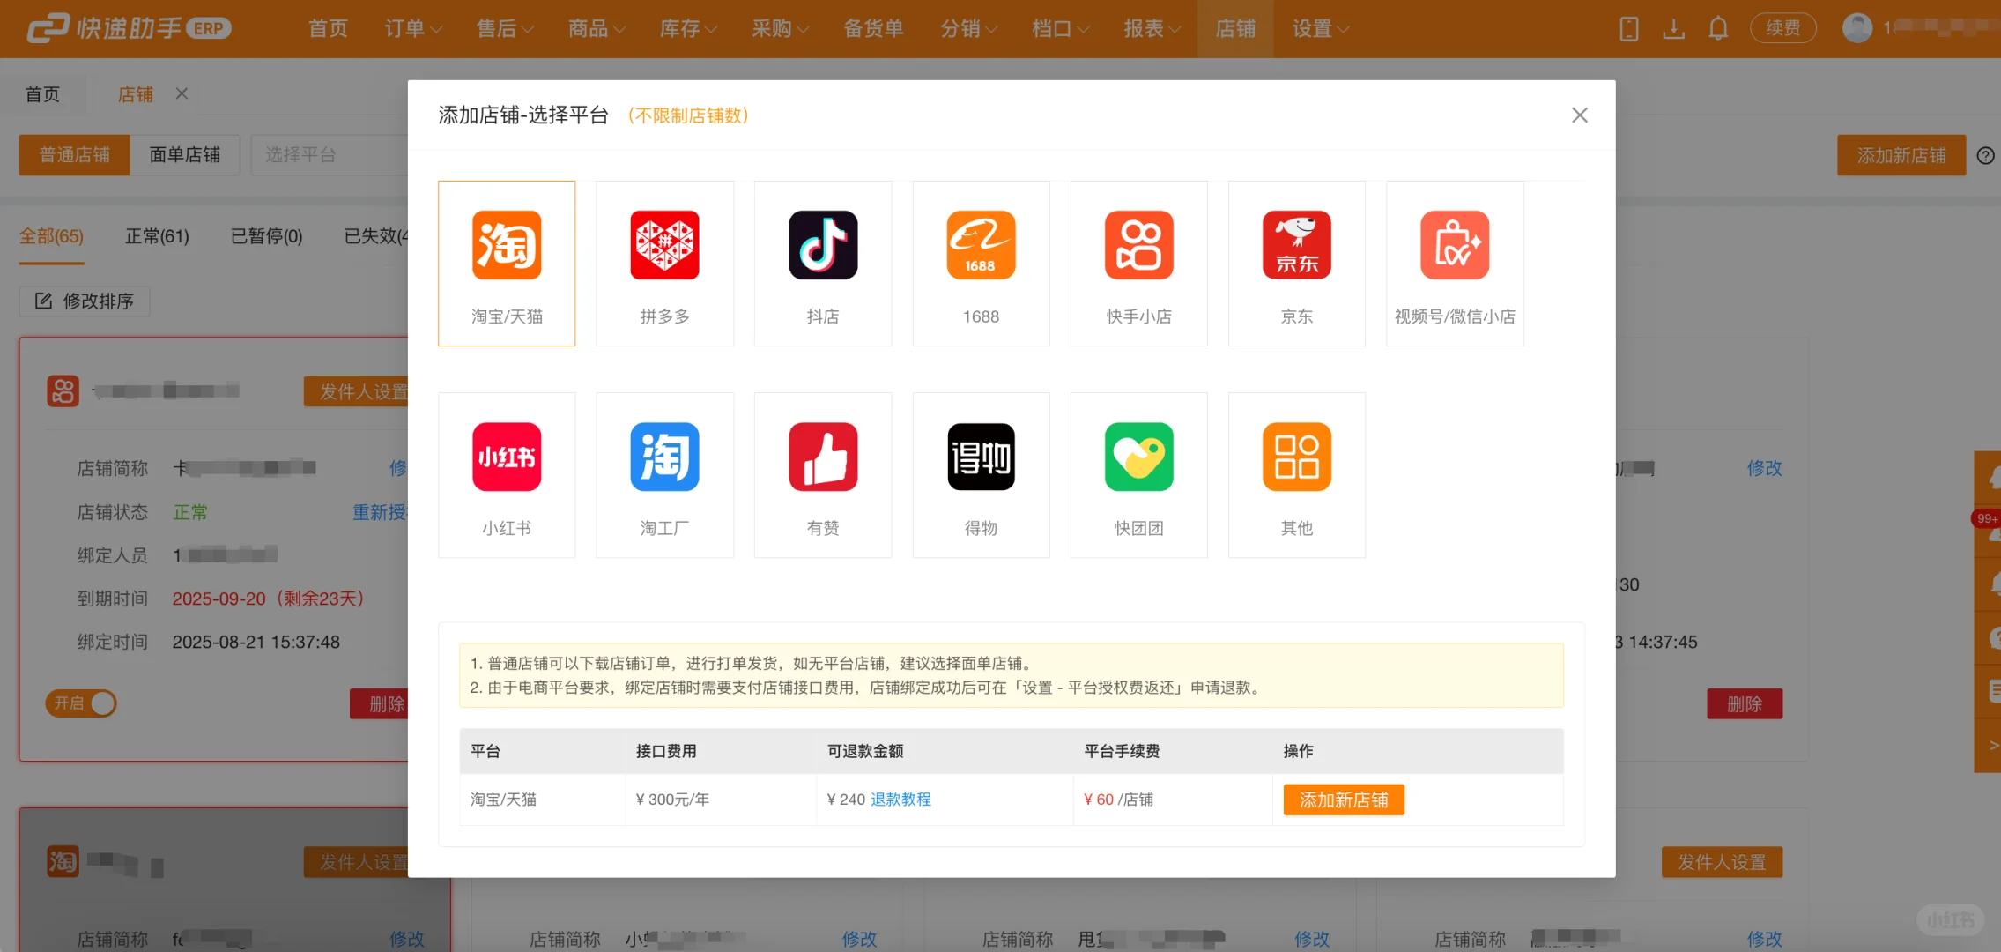Open the 退款教程 link
This screenshot has width=2001, height=952.
[x=900, y=800]
